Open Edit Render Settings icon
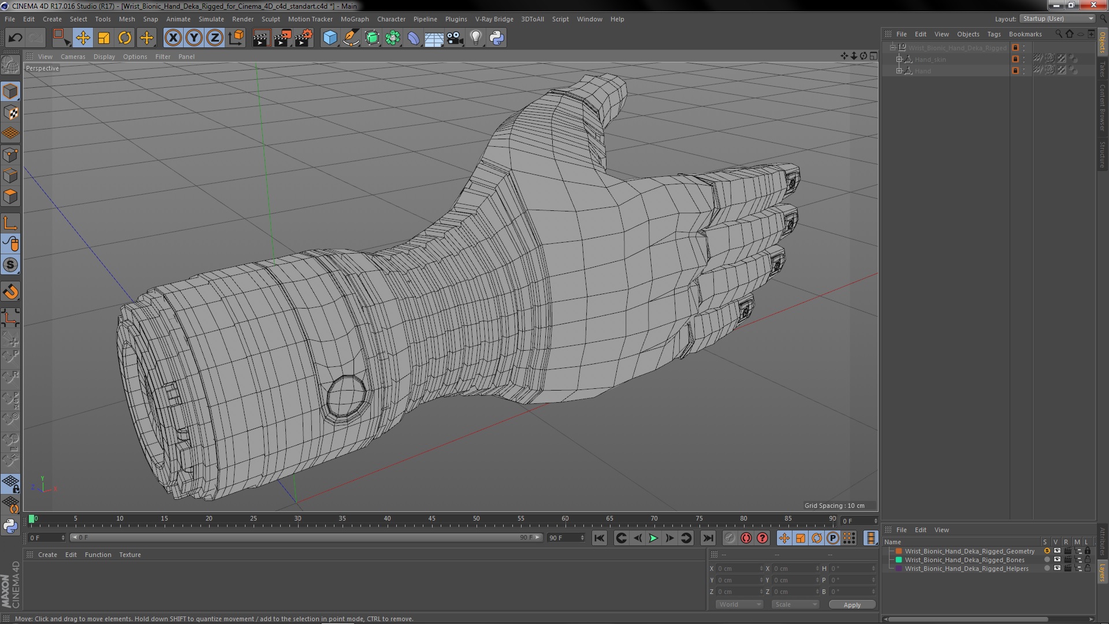Viewport: 1109px width, 624px height. [304, 38]
